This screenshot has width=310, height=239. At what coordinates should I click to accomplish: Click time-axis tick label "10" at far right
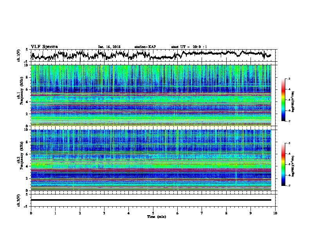(x=275, y=213)
